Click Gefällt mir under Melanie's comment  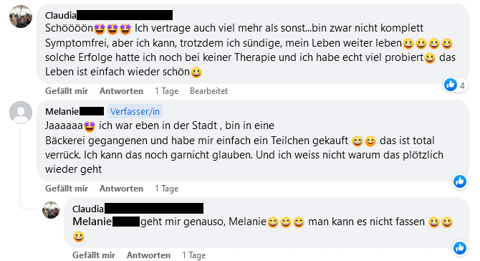tap(67, 189)
